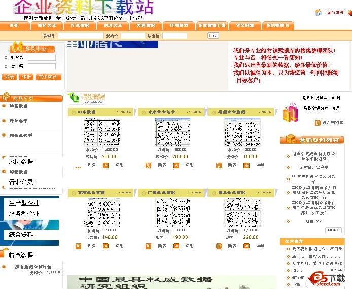Click the member center people icon
352x289 pixels.
[17, 46]
